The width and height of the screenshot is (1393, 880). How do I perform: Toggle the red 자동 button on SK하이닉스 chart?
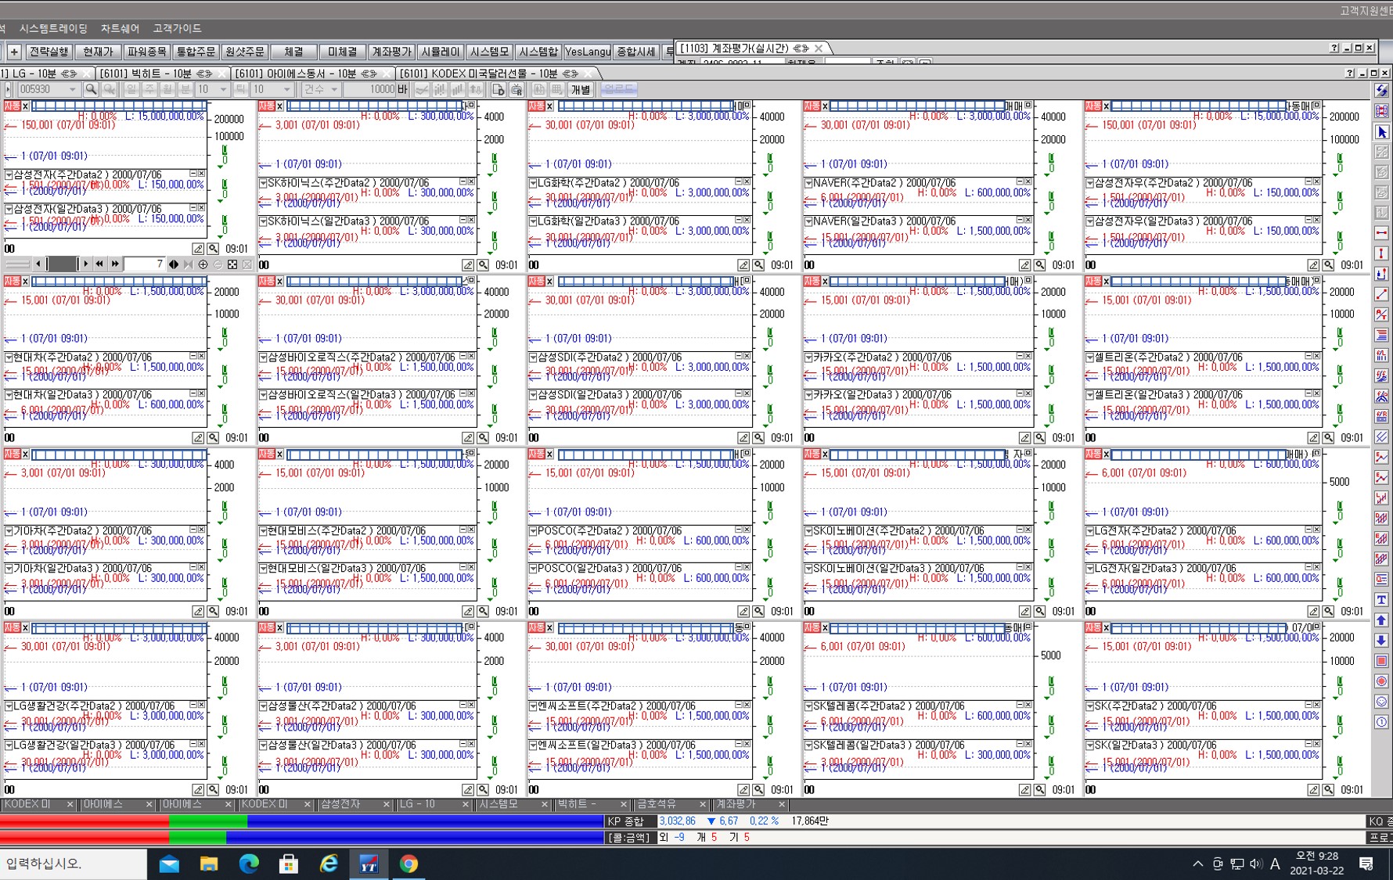point(266,106)
